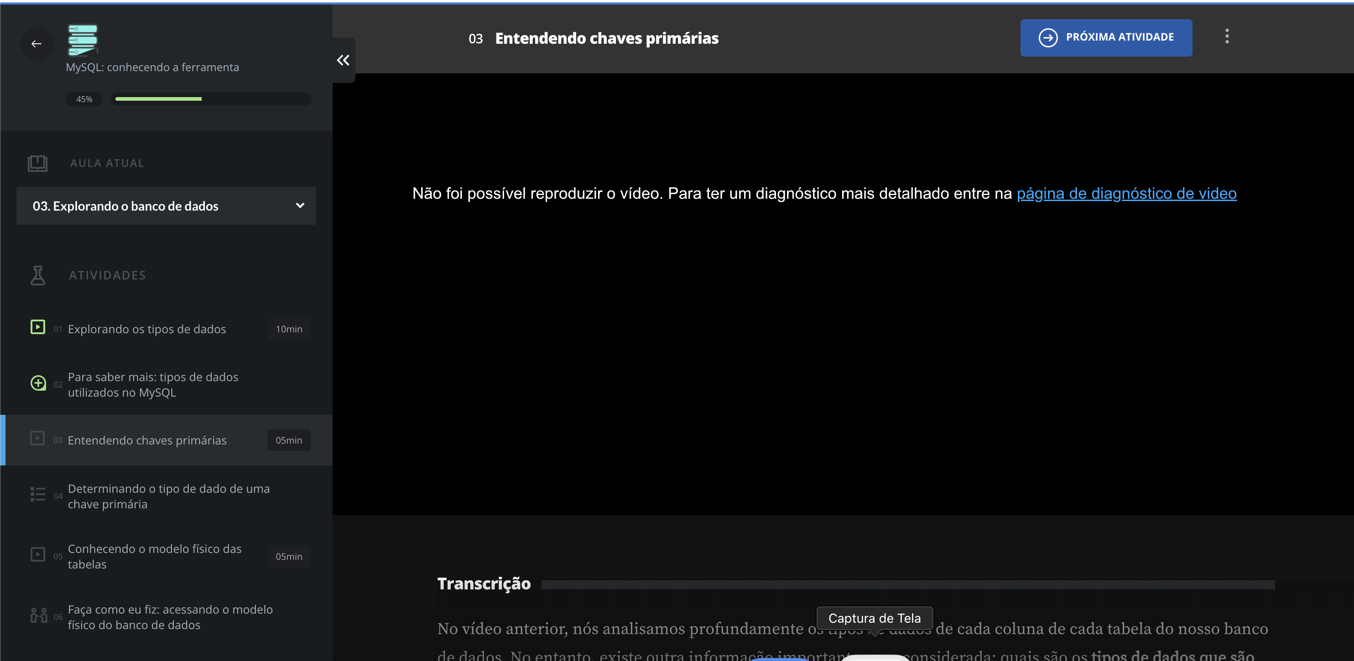Screen dimensions: 1354x661
Task: Click the Transcrição heading
Action: 484,584
